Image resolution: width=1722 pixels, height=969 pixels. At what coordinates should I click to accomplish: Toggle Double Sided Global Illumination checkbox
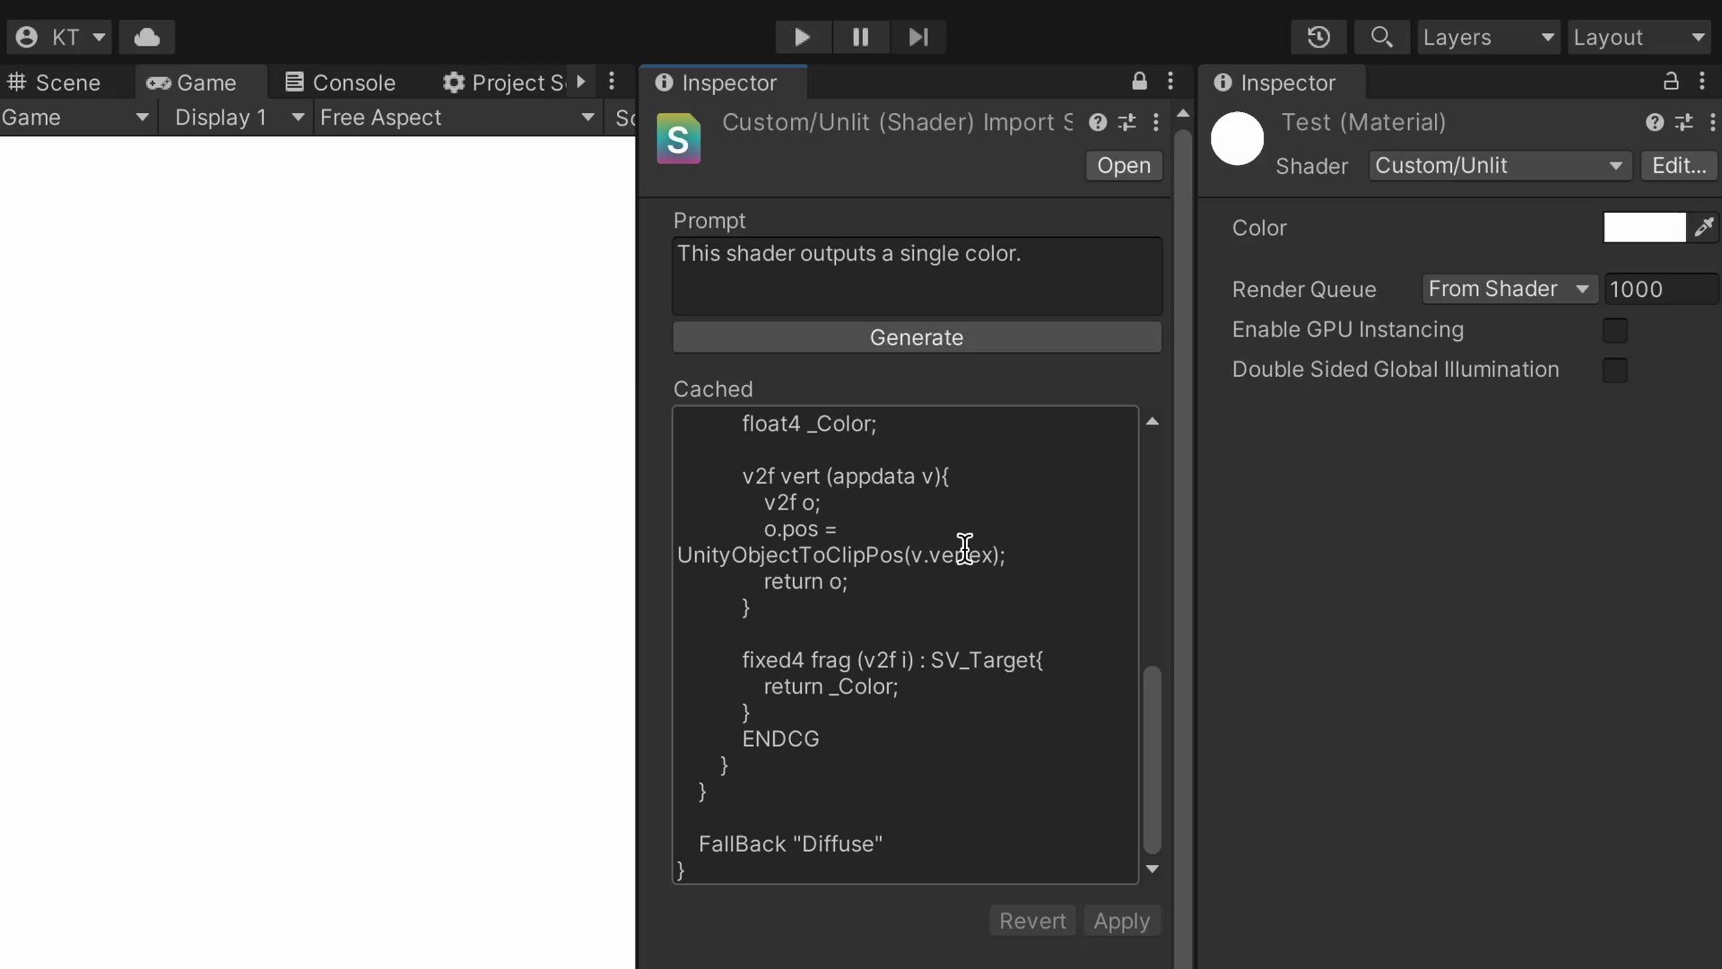point(1614,369)
